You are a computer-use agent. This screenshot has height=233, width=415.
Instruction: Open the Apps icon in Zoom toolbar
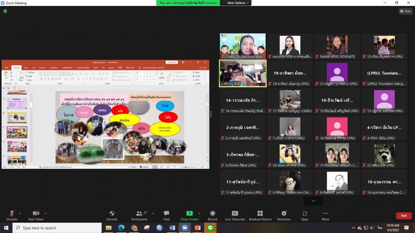(x=304, y=214)
